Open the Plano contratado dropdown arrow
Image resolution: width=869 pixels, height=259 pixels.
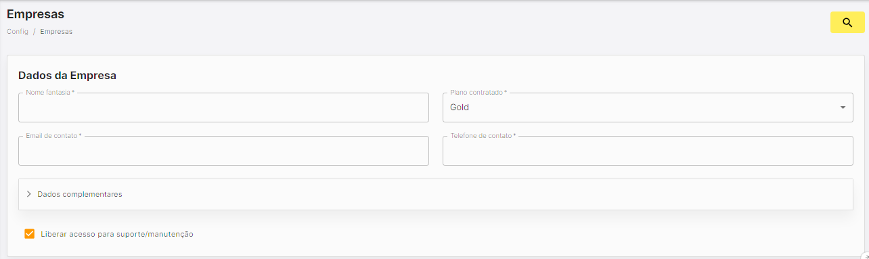(843, 108)
